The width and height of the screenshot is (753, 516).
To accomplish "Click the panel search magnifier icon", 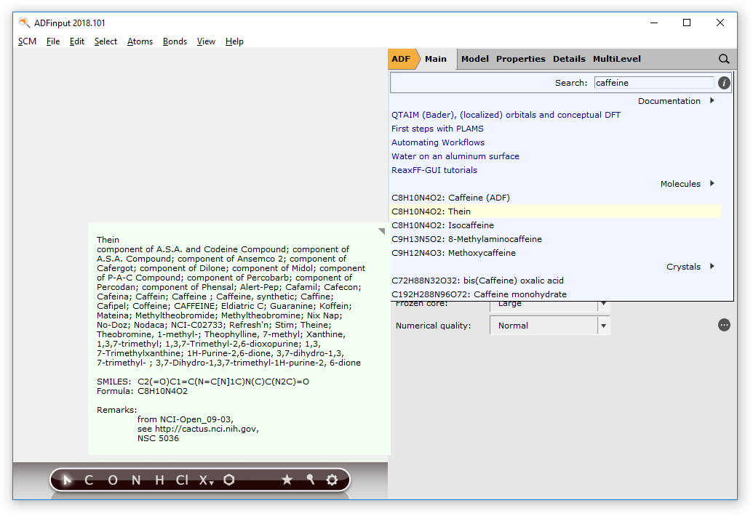I will coord(724,59).
